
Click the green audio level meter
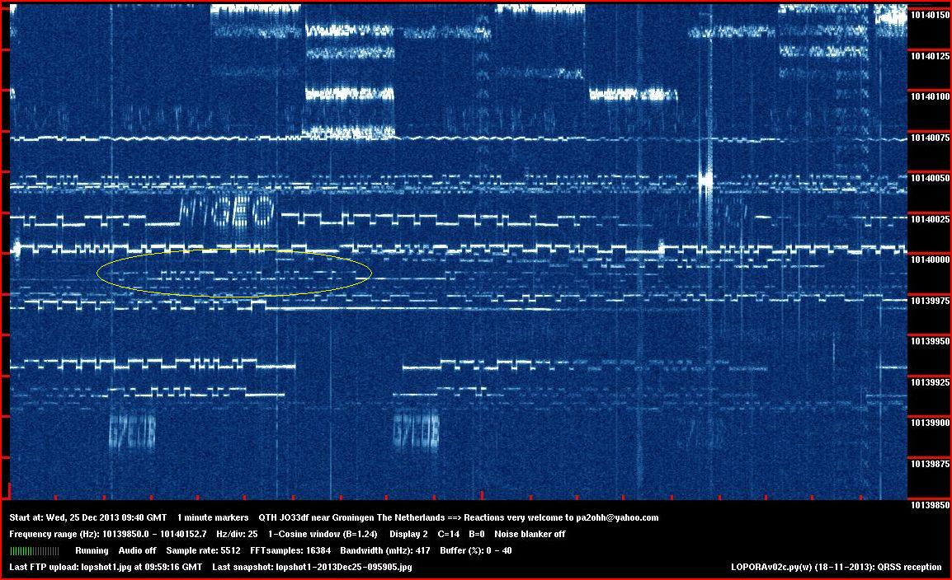point(34,550)
